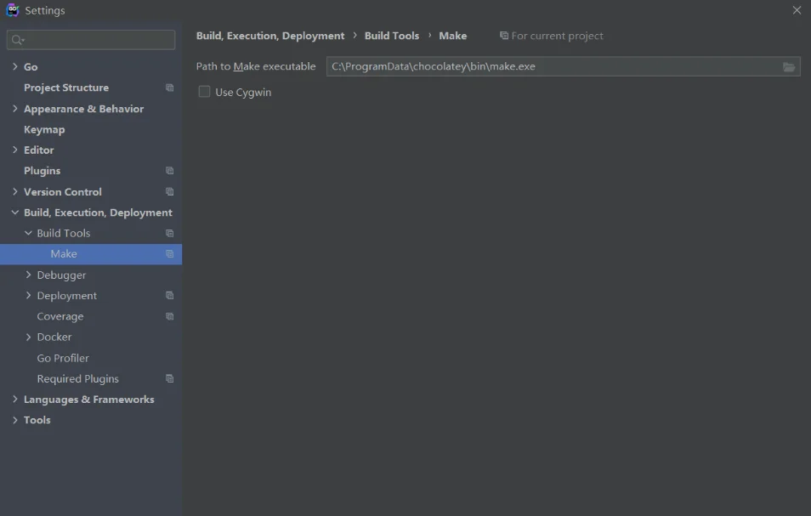The height and width of the screenshot is (516, 811).
Task: Open the Keymap settings page
Action: pyautogui.click(x=44, y=129)
